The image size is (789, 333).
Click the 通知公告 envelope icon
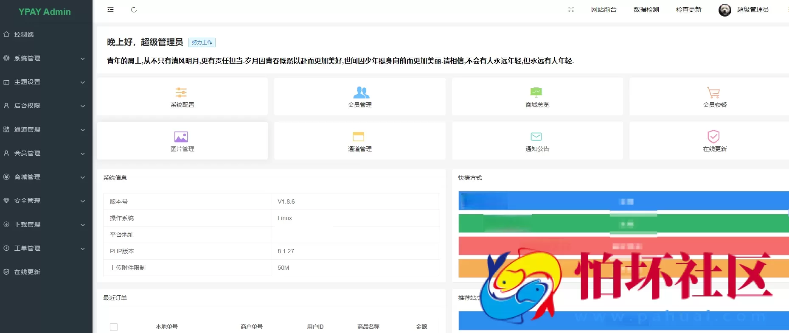[x=536, y=137]
